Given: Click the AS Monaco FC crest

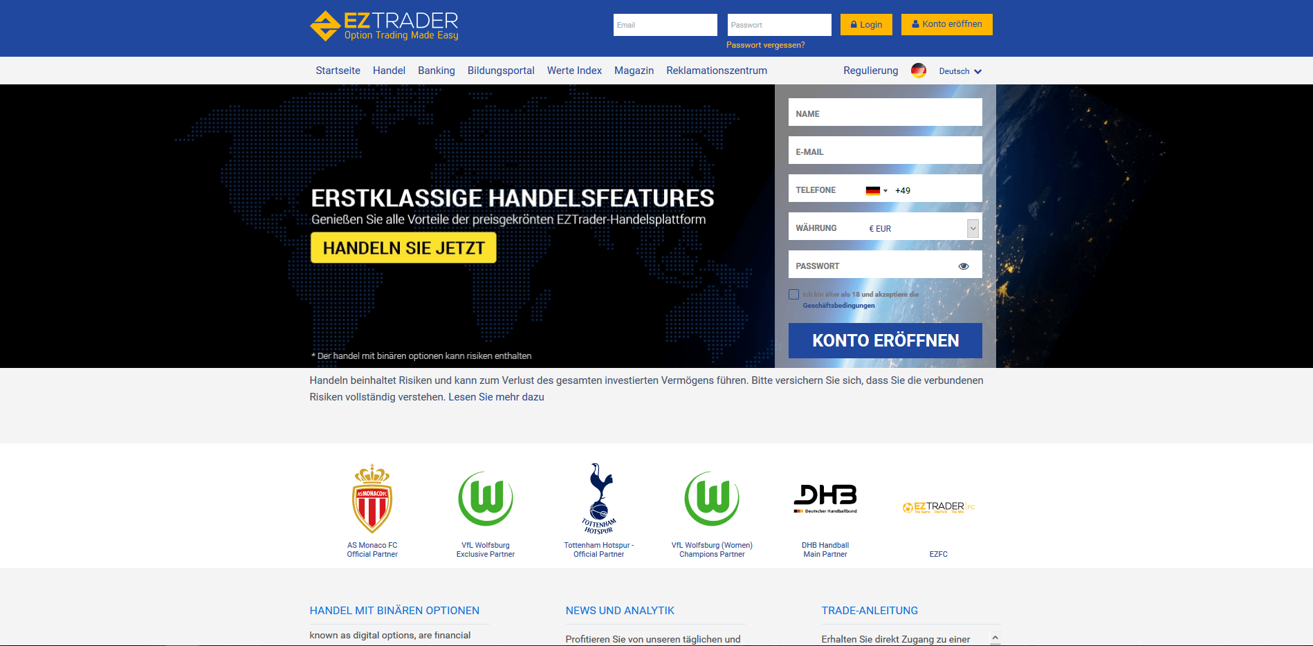Looking at the screenshot, I should (372, 498).
